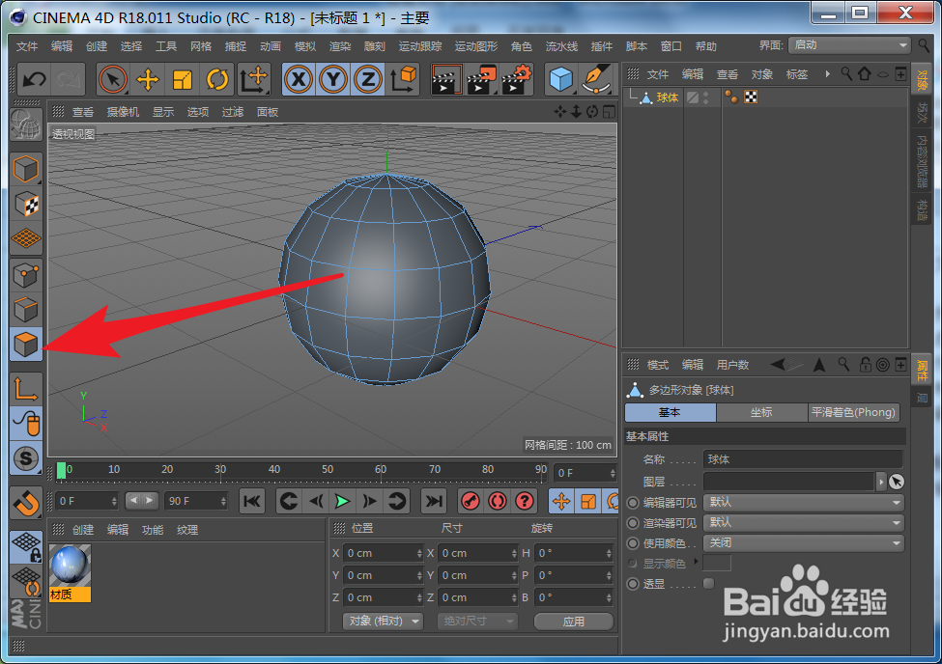The image size is (942, 664).
Task: Open the 插件 menu
Action: coord(601,46)
